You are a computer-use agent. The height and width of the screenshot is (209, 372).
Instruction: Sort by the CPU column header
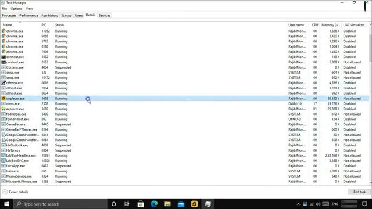click(x=314, y=25)
